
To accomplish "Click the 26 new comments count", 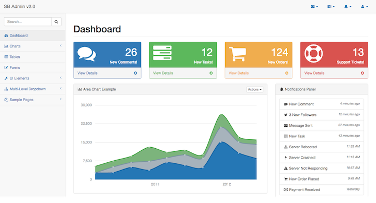I will coord(131,52).
